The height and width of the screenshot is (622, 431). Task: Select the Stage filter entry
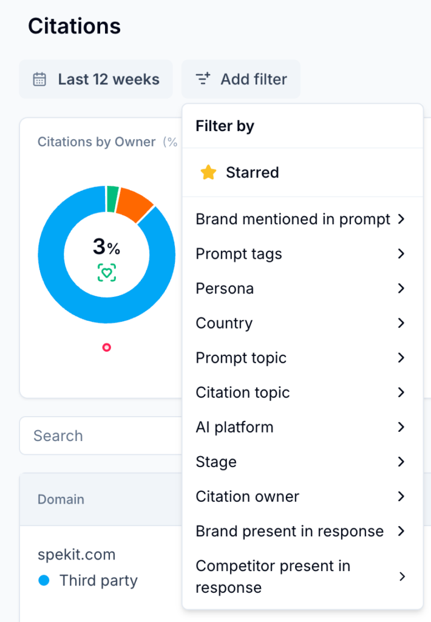click(216, 462)
